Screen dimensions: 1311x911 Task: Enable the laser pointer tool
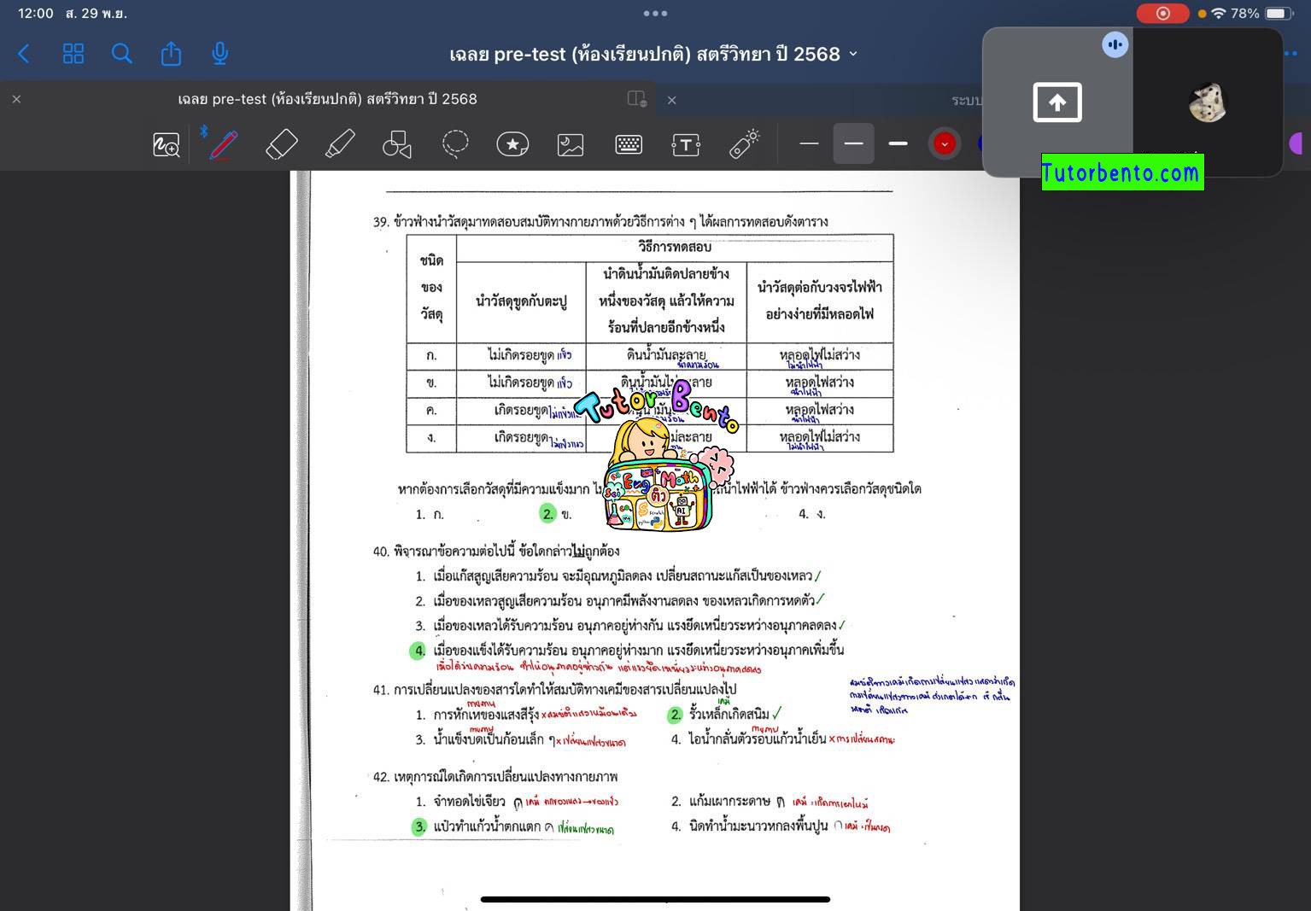pyautogui.click(x=743, y=143)
